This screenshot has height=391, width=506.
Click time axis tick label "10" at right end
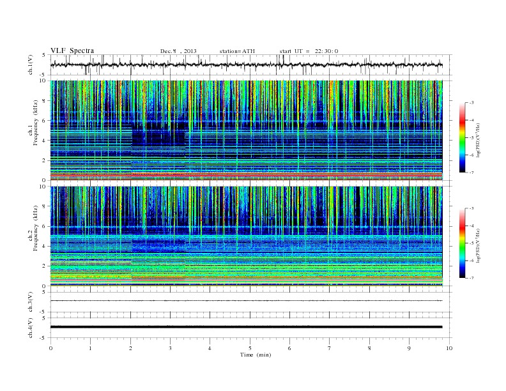tap(449, 348)
